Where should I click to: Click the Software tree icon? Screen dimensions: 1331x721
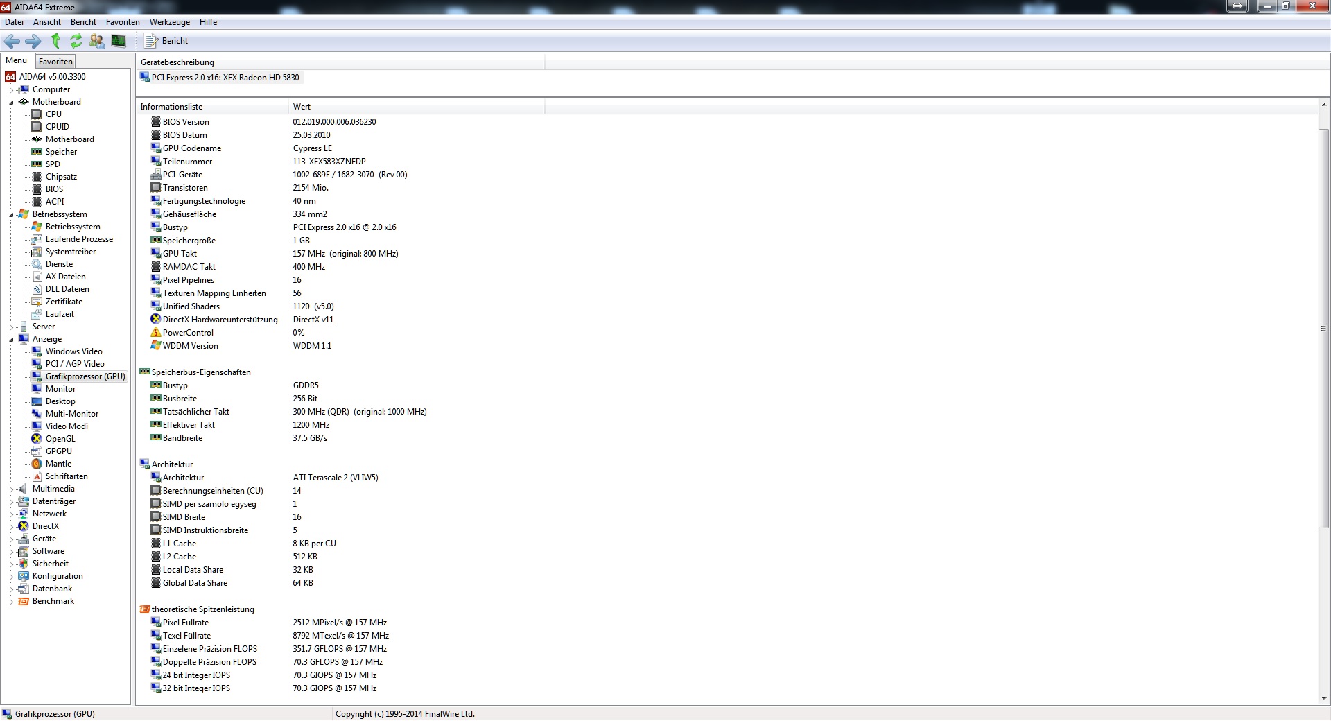[x=24, y=551]
